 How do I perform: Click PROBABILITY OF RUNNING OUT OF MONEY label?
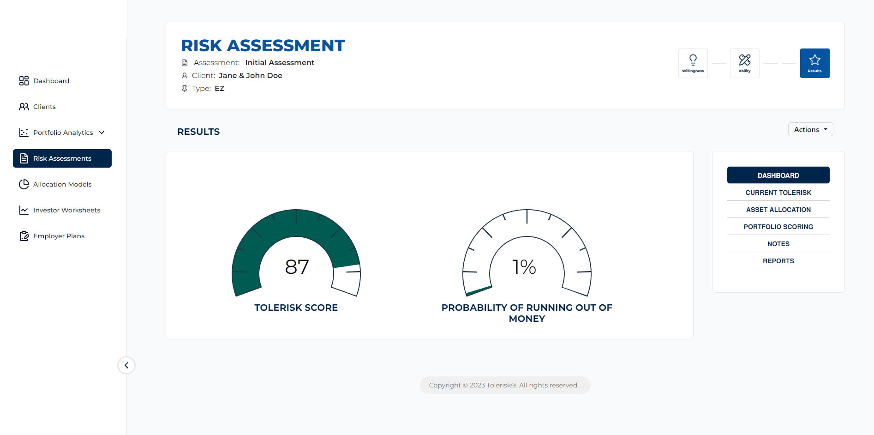pyautogui.click(x=527, y=313)
